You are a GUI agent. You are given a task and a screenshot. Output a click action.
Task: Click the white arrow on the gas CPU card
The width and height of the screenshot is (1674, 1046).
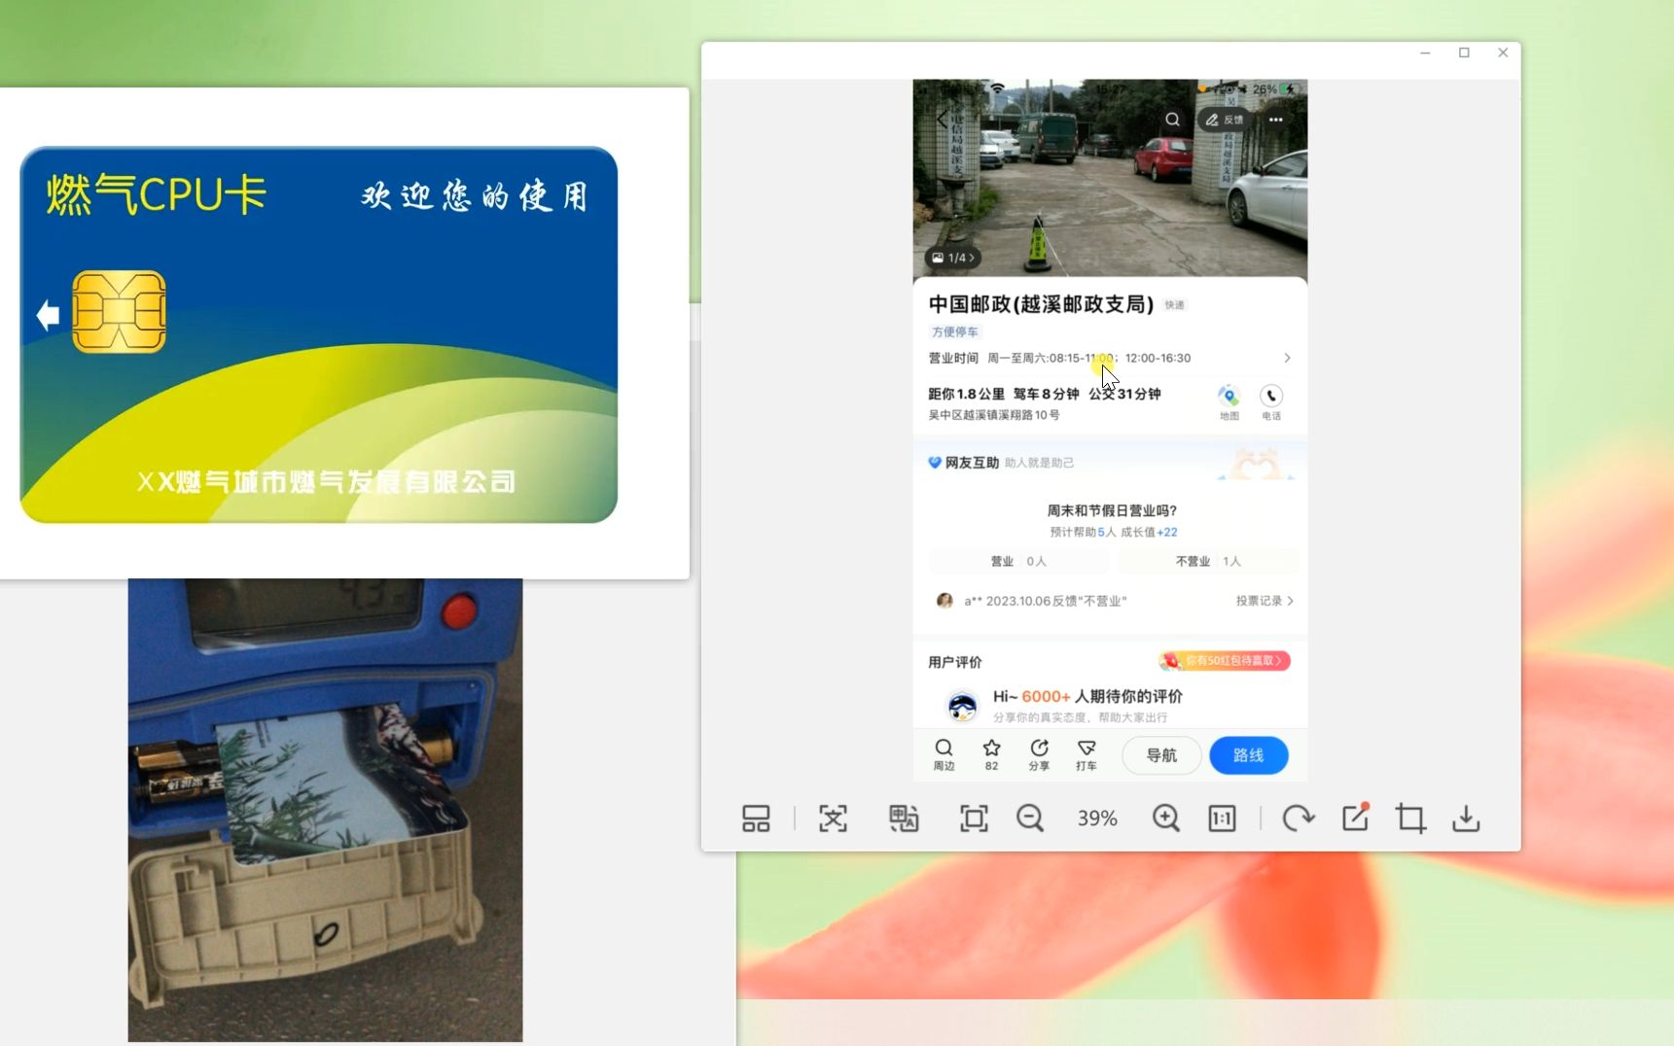tap(48, 315)
